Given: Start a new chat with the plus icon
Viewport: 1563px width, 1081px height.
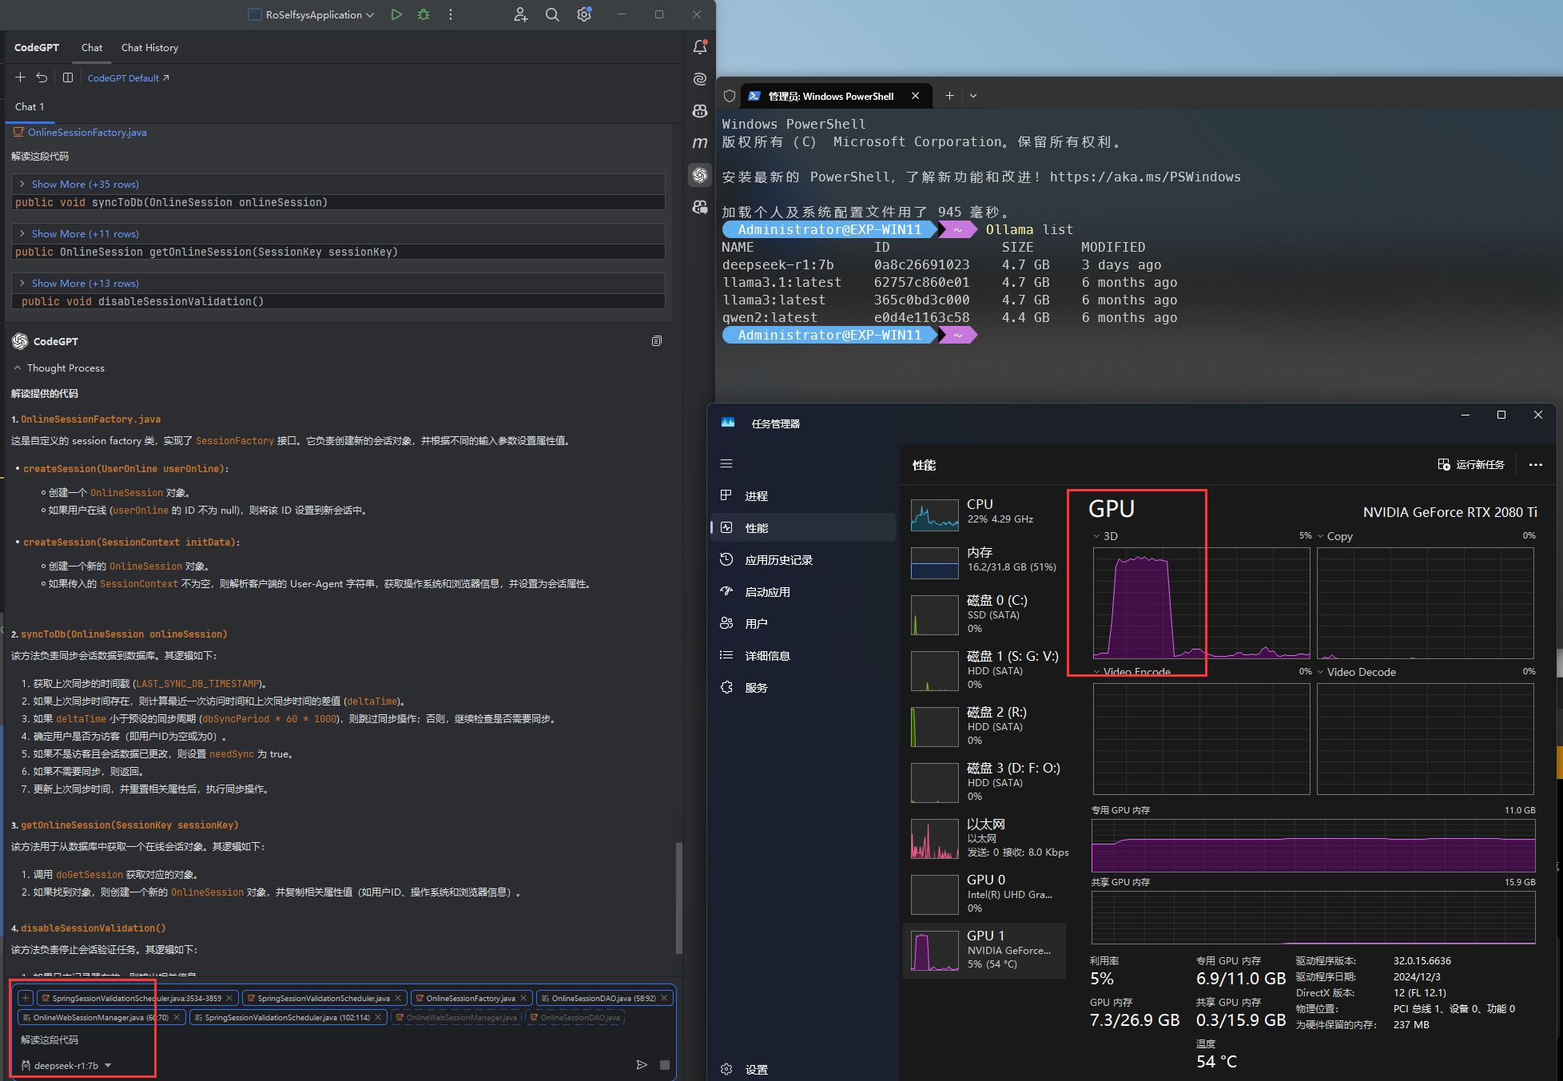Looking at the screenshot, I should pyautogui.click(x=21, y=77).
